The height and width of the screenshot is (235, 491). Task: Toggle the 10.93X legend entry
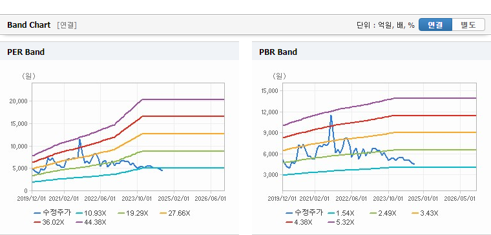pos(90,213)
